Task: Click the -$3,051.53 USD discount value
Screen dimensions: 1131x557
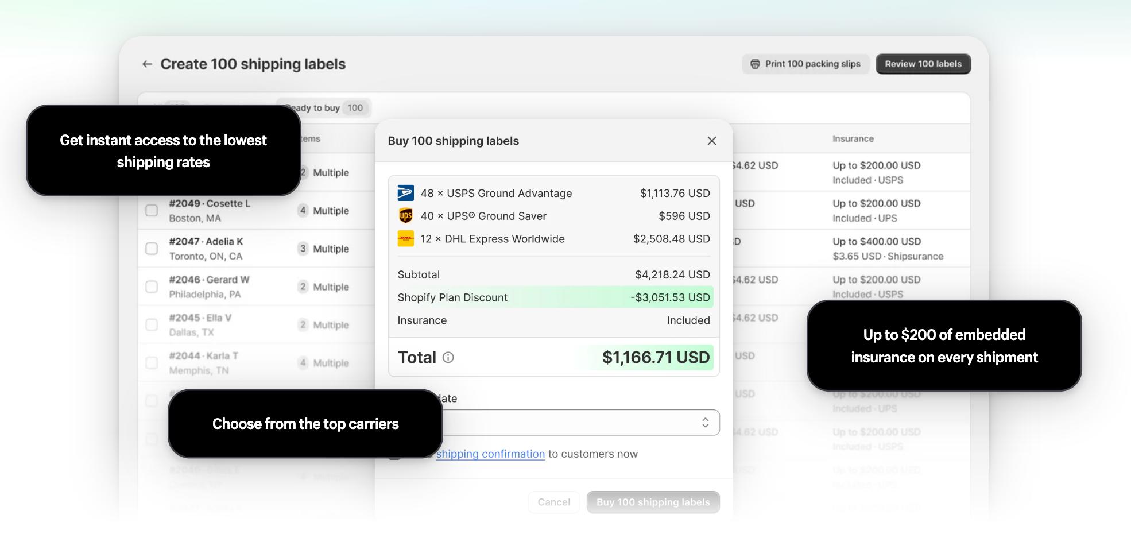Action: point(670,297)
